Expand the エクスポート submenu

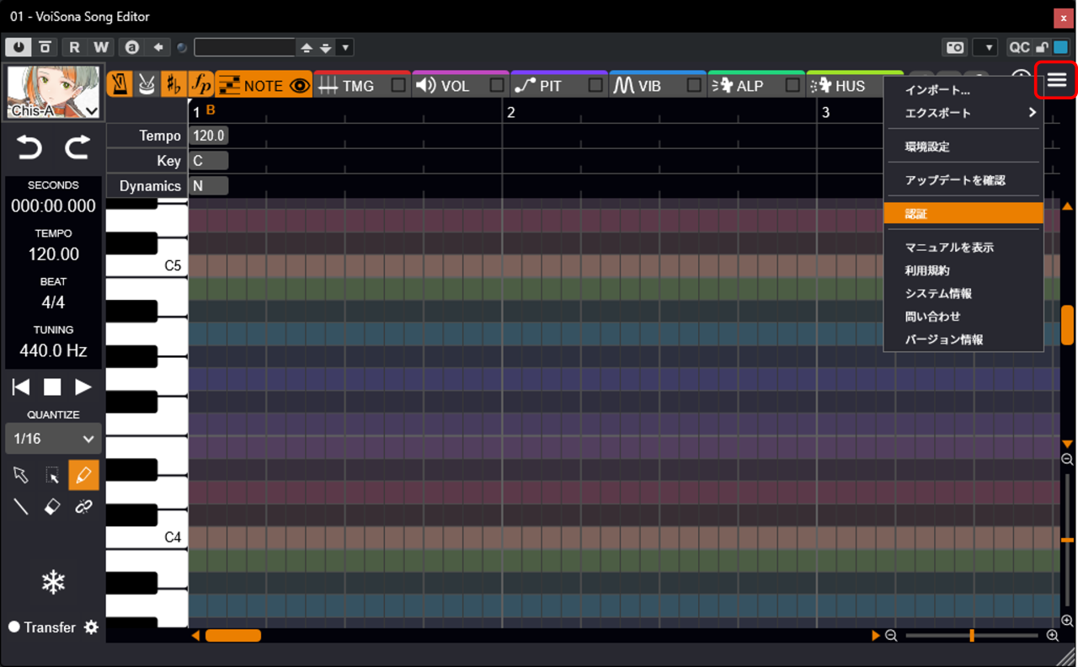tap(963, 113)
